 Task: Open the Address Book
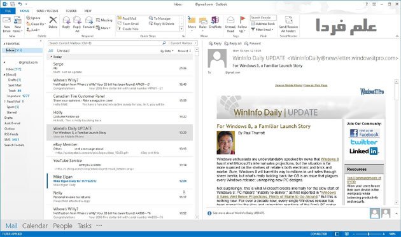click(x=263, y=24)
